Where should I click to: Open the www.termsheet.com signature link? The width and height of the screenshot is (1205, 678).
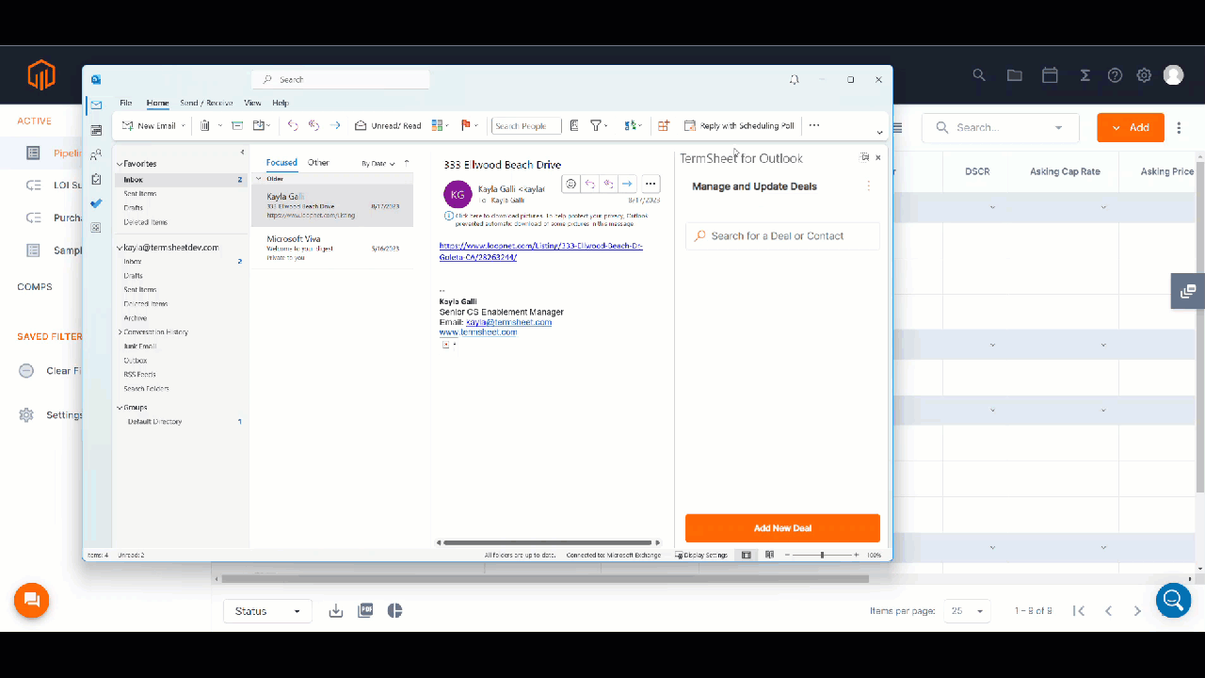point(478,331)
